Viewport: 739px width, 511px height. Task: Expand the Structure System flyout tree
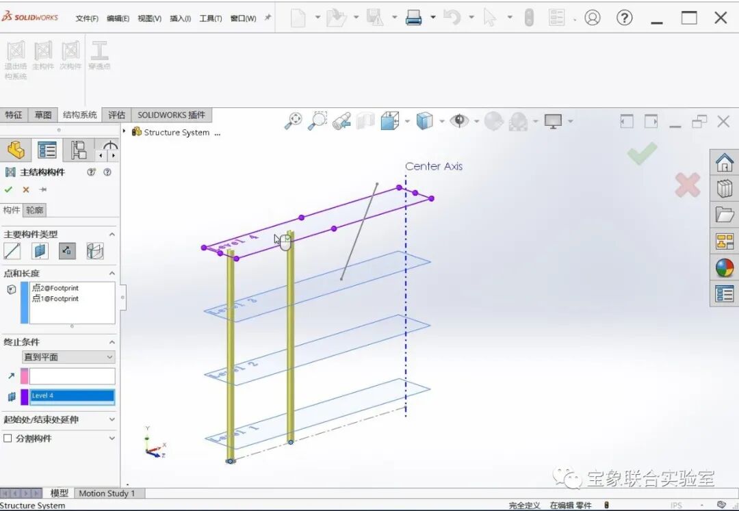124,131
